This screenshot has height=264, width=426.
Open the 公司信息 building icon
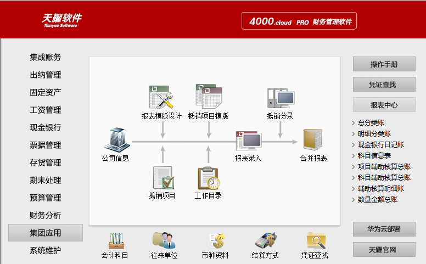click(x=115, y=140)
